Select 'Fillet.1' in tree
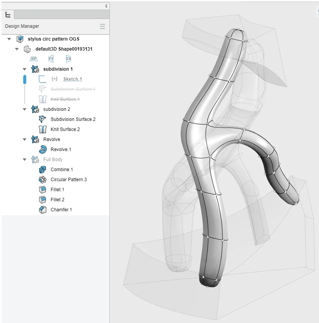Viewport: 319px width, 323px height. point(57,190)
